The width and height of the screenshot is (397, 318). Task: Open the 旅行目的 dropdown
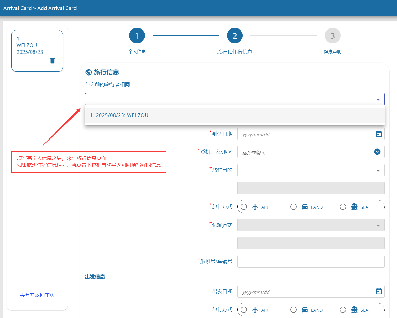click(x=378, y=170)
